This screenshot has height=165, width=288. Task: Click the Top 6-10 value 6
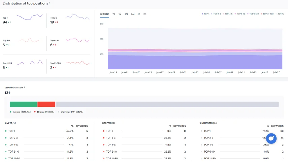(x=51, y=45)
